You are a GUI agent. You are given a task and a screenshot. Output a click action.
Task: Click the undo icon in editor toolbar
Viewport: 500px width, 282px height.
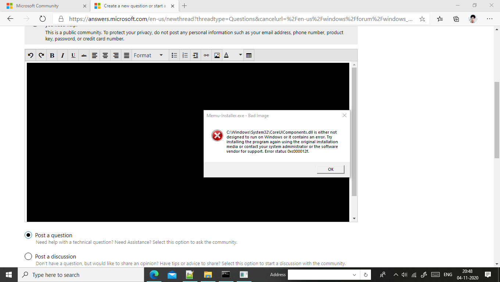coord(31,55)
